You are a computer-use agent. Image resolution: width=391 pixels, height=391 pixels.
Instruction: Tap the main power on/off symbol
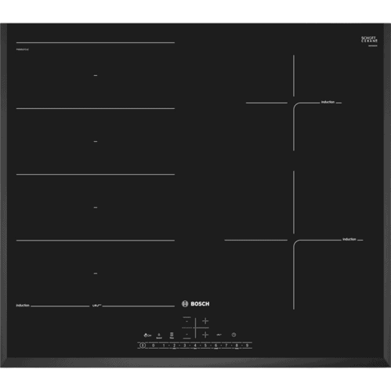pyautogui.click(x=143, y=346)
